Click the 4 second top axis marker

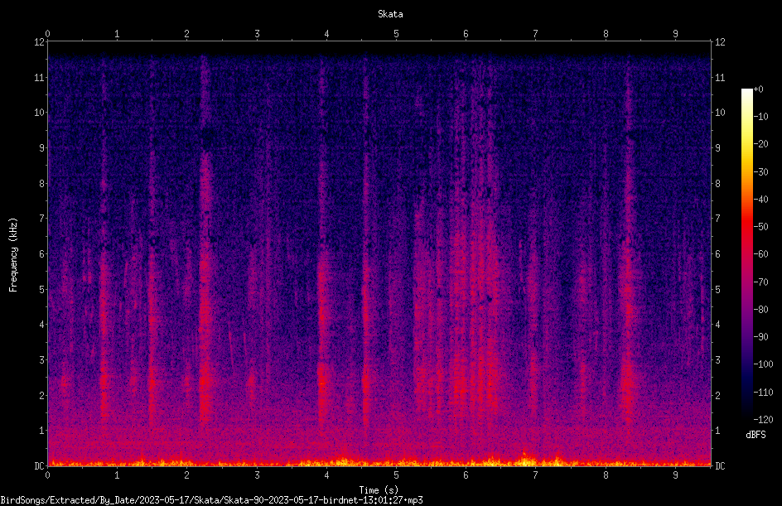click(x=326, y=34)
